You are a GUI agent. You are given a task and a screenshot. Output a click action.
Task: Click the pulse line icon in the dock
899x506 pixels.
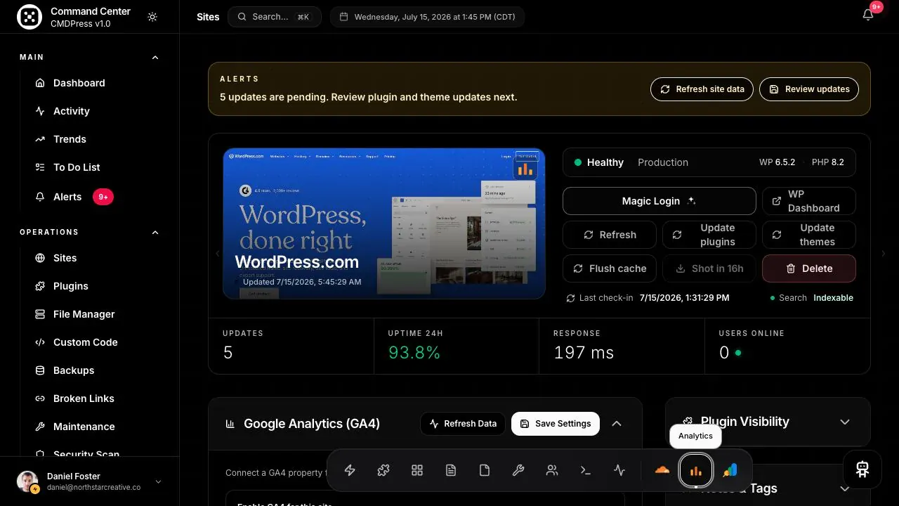619,471
